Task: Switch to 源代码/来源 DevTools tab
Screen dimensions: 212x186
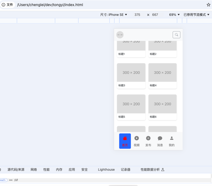Action: (x=16, y=170)
